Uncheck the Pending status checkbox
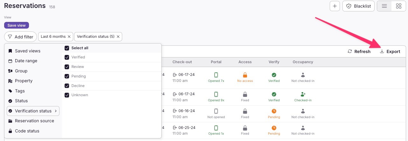This screenshot has height=141, width=408. [x=67, y=76]
